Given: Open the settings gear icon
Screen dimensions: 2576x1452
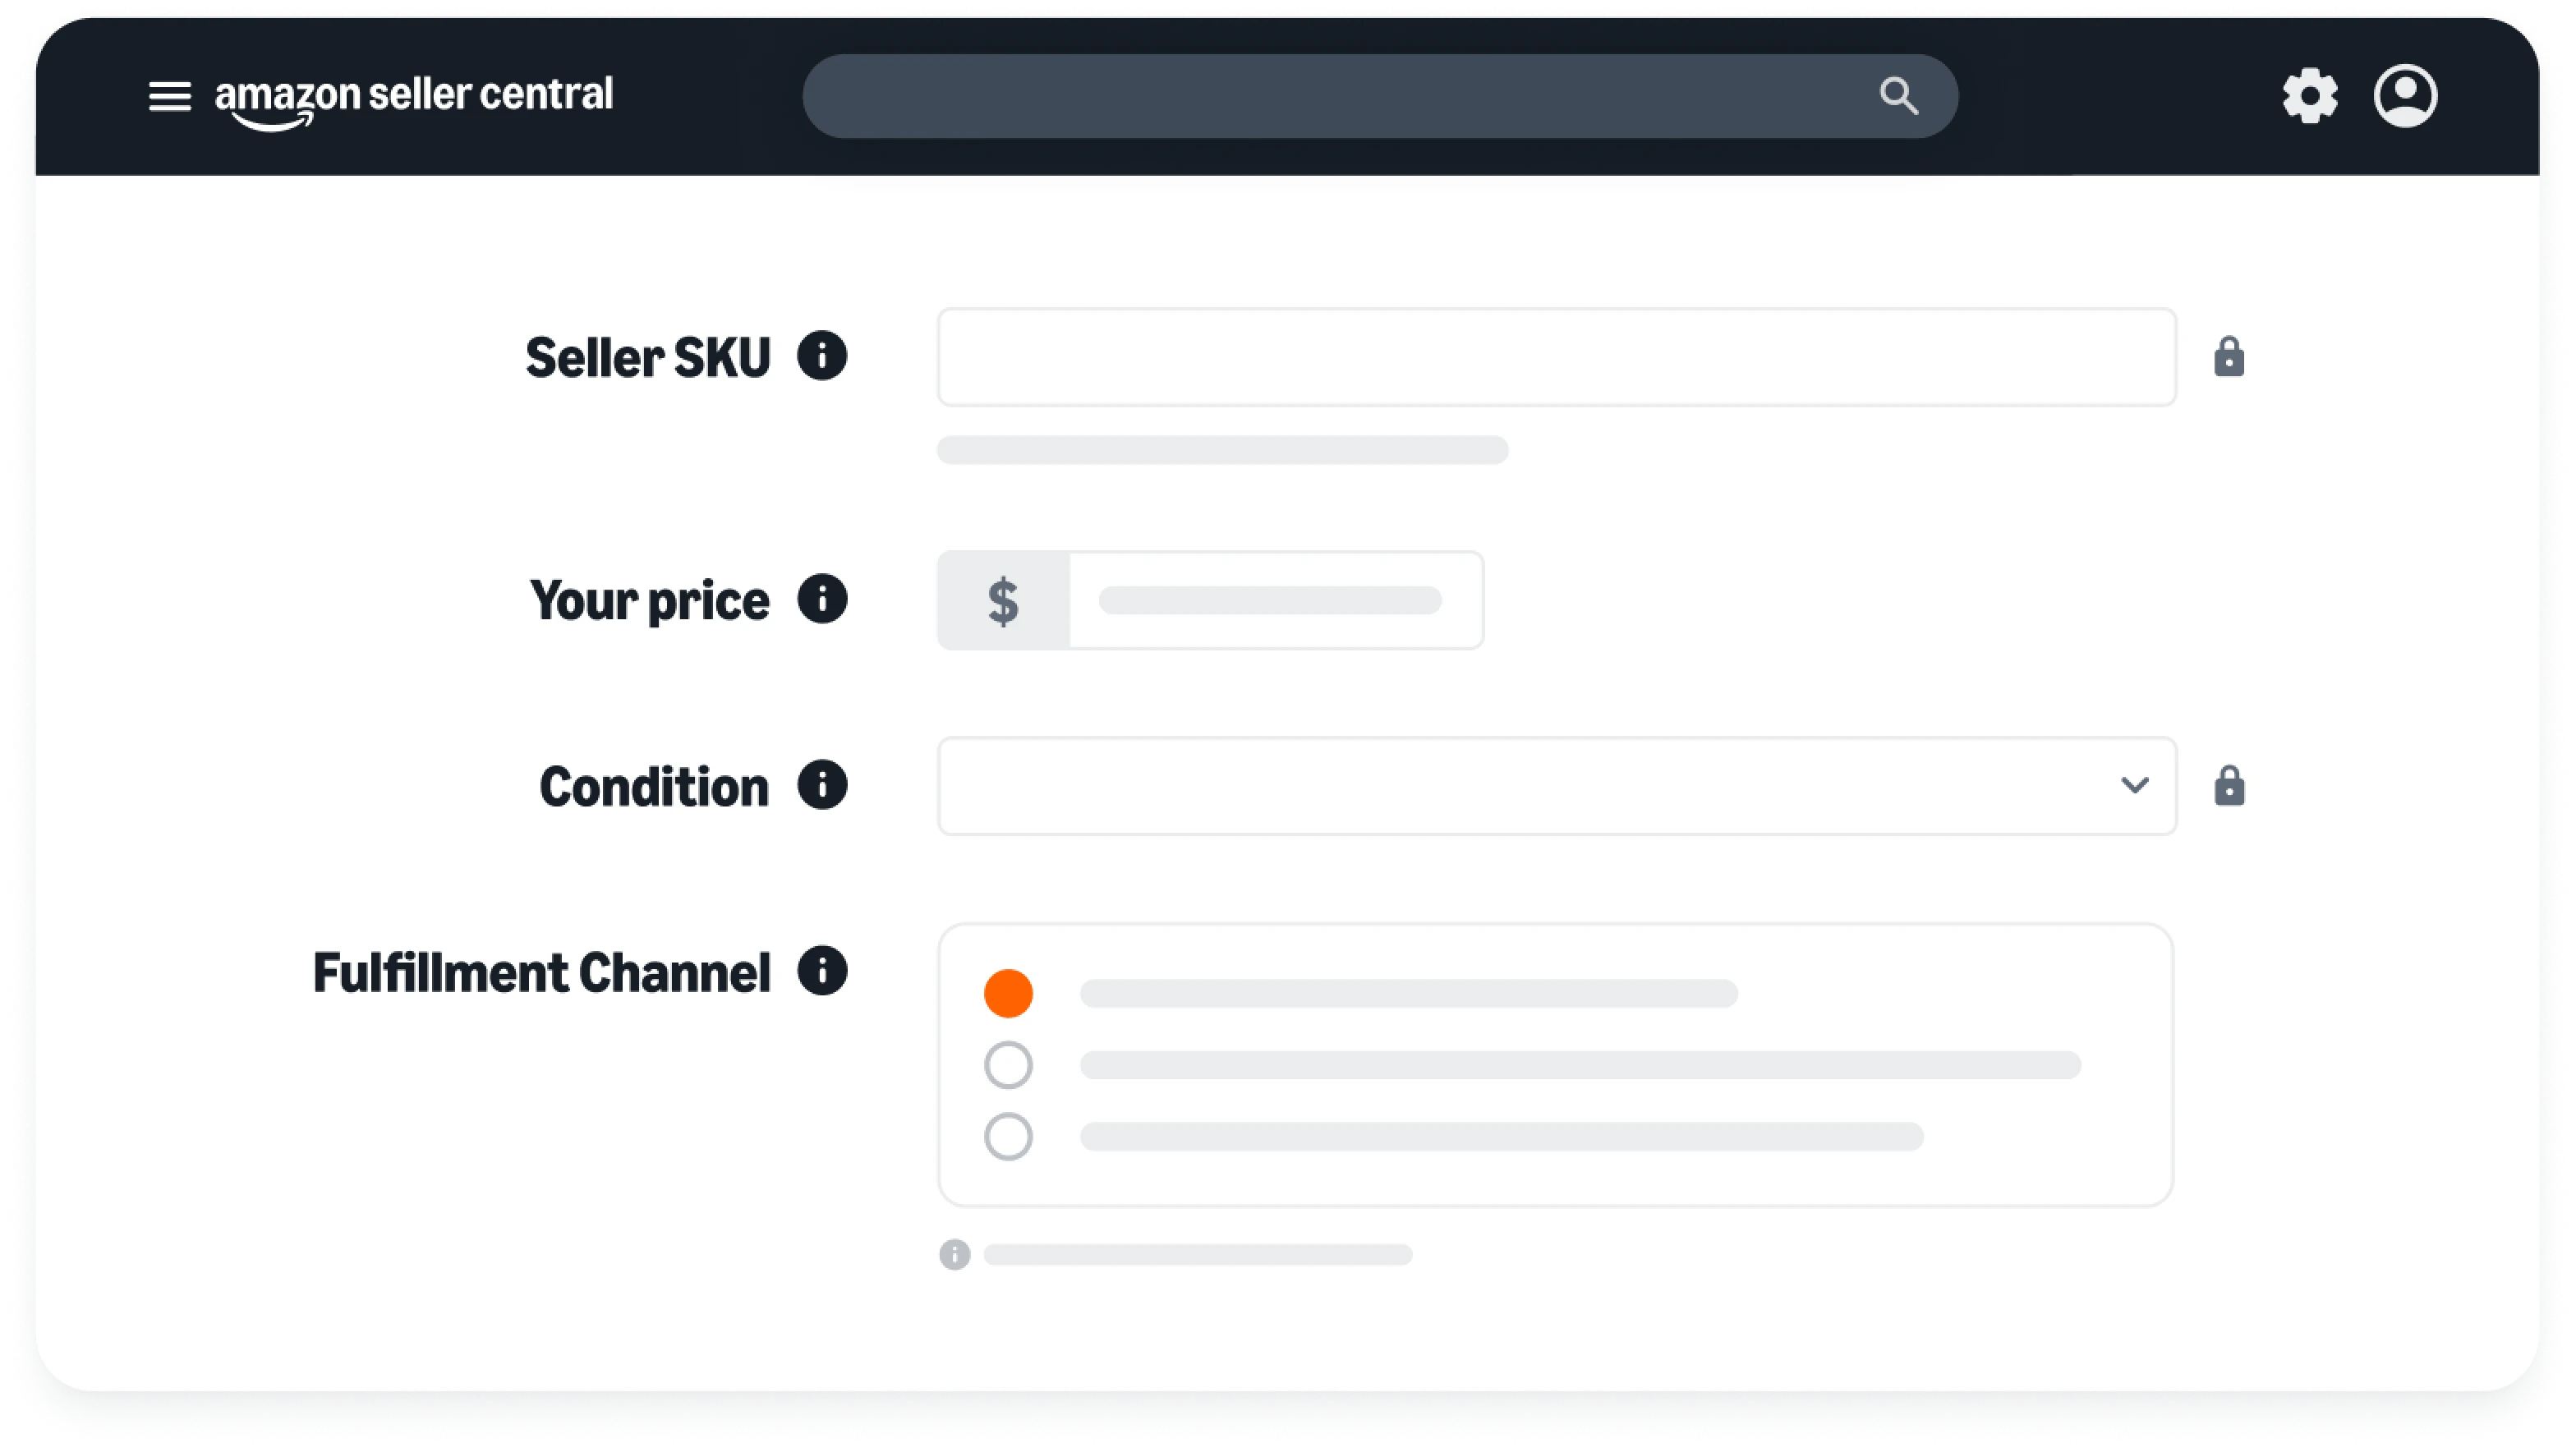Looking at the screenshot, I should [2309, 96].
